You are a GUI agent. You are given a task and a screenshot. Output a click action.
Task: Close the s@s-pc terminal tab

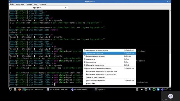(x=66, y=8)
